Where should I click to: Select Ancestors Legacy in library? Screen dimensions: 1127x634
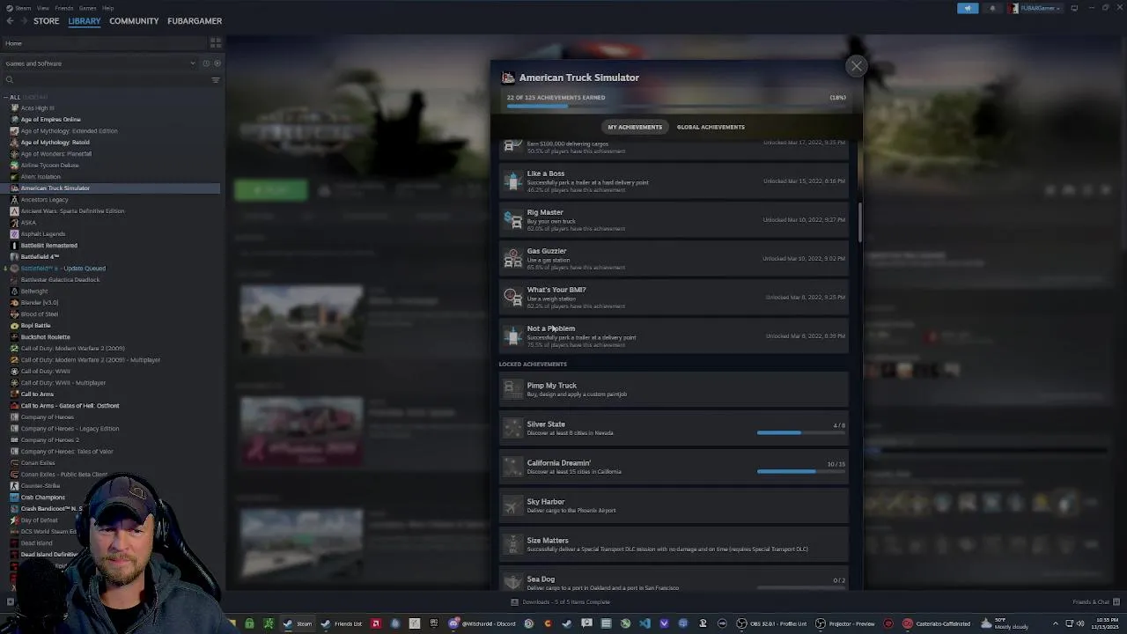pos(44,200)
